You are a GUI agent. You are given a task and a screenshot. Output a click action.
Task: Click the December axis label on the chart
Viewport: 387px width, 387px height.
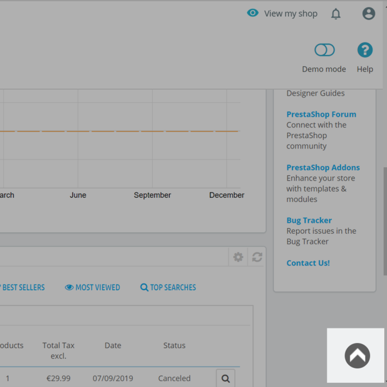[227, 195]
